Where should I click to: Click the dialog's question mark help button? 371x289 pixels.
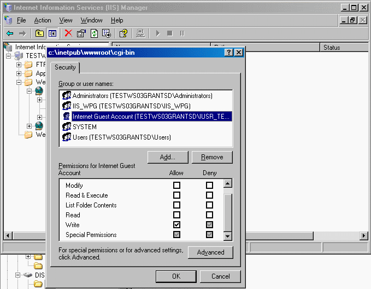228,53
